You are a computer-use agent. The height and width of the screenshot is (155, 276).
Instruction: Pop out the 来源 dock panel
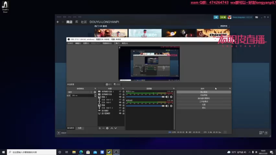click(123, 89)
